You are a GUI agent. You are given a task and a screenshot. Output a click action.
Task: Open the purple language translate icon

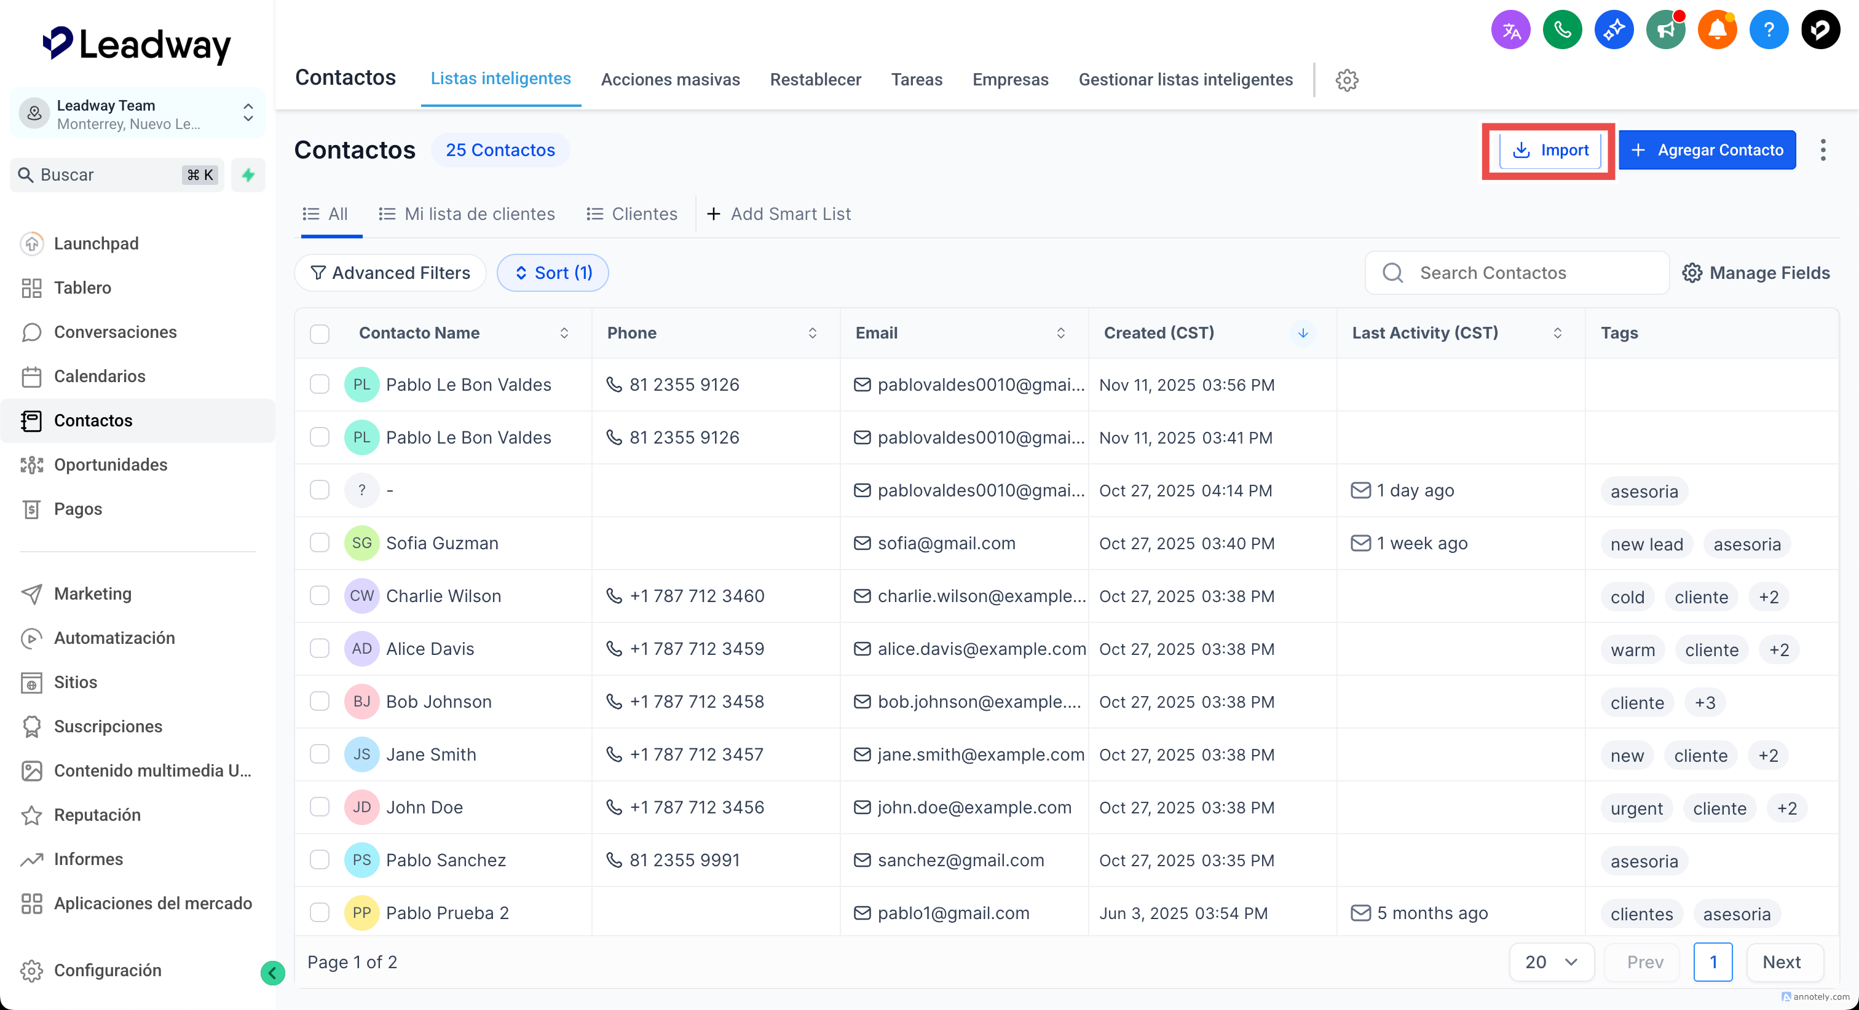1510,30
